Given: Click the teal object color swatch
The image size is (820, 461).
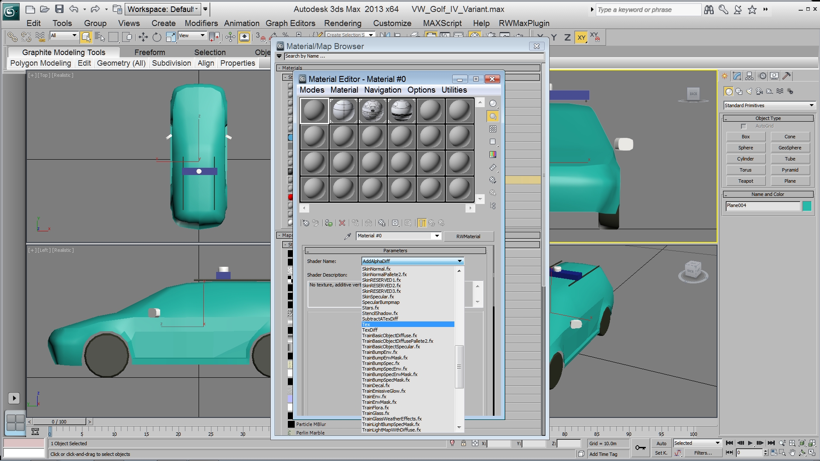Looking at the screenshot, I should [807, 206].
